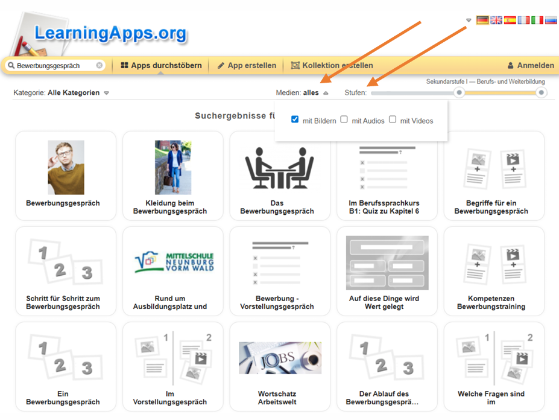Click the Italian flag icon
Image resolution: width=559 pixels, height=420 pixels.
coord(537,20)
